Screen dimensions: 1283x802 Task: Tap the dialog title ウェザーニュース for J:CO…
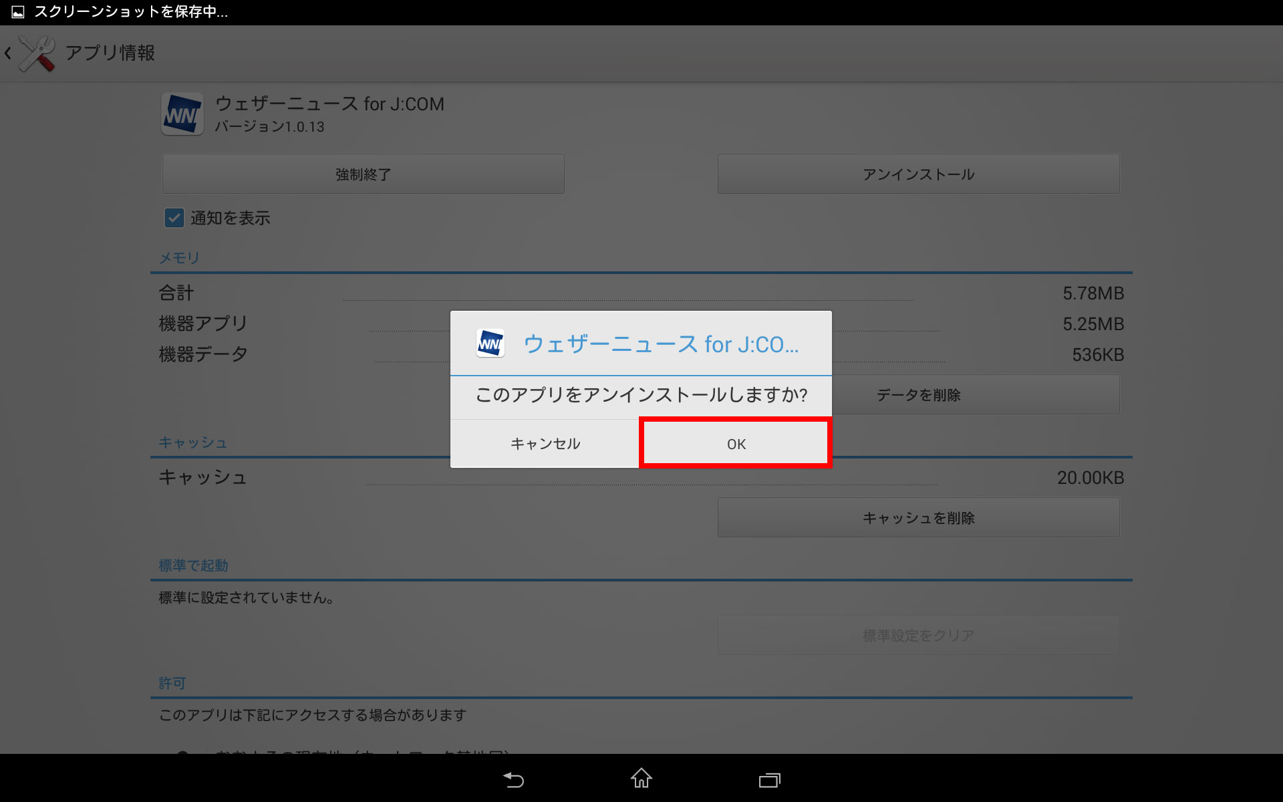(x=661, y=344)
